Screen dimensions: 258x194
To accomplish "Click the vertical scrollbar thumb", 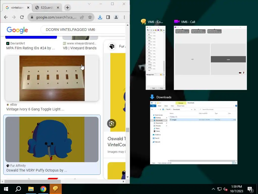I will point(127,130).
